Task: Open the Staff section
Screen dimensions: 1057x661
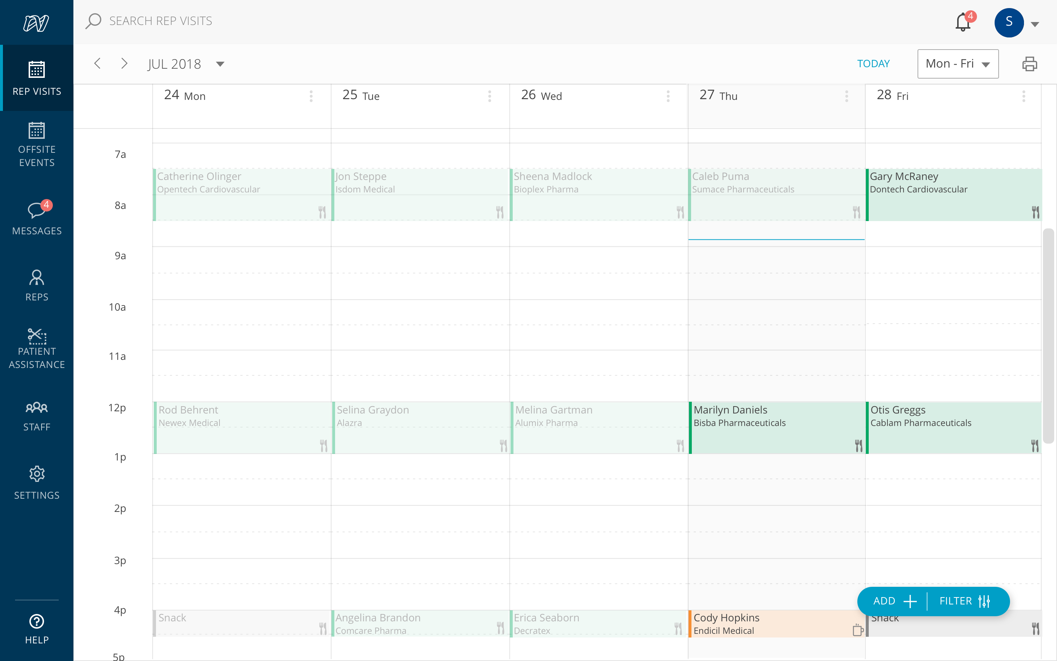Action: pyautogui.click(x=37, y=416)
